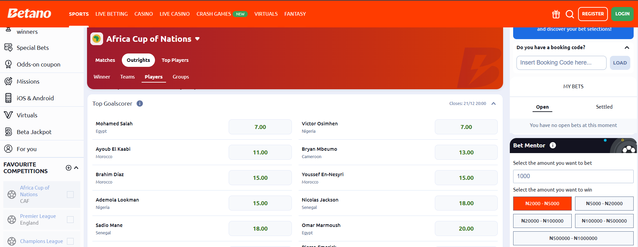Open Live Betting
The image size is (638, 247).
tap(111, 14)
